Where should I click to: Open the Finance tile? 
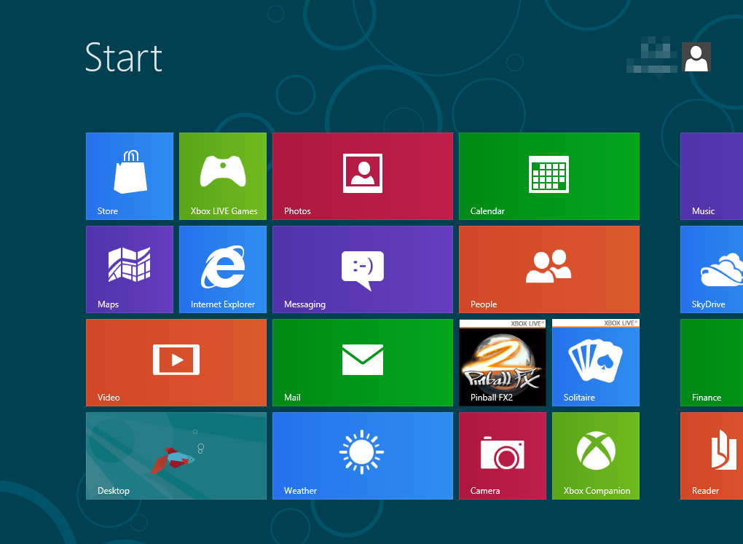(712, 363)
